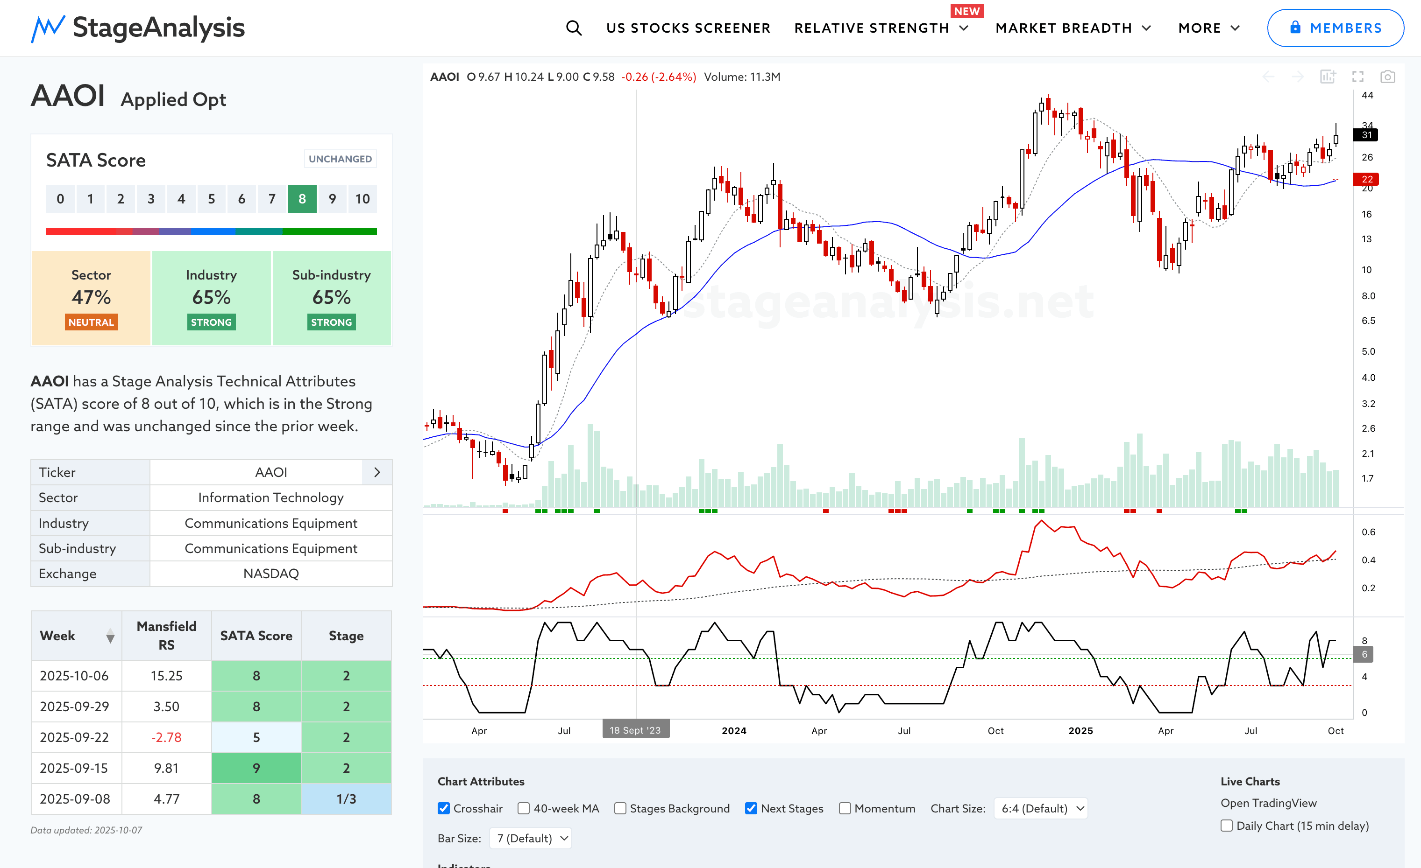
Task: Open the US Stocks Screener page
Action: (x=688, y=28)
